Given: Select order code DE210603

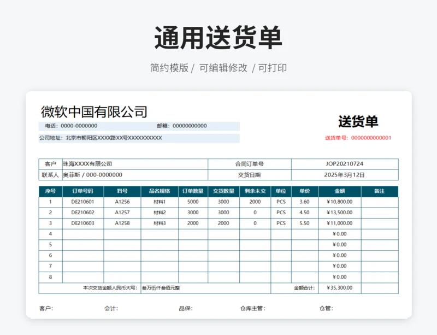Looking at the screenshot, I should pyautogui.click(x=83, y=223).
